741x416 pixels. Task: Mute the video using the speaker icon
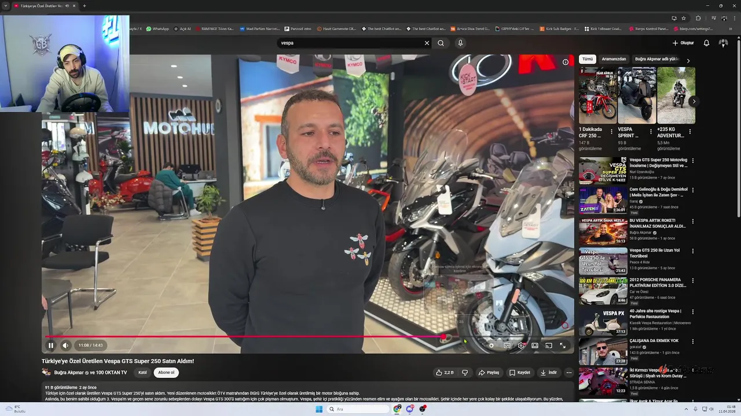tap(65, 346)
